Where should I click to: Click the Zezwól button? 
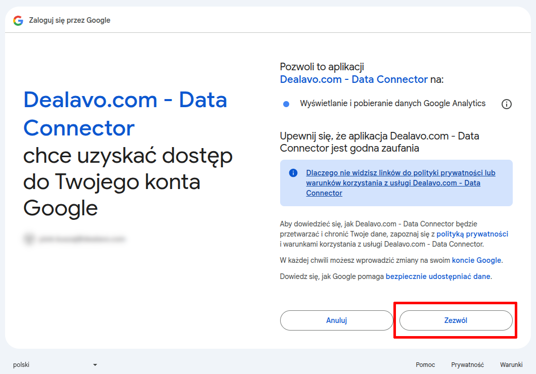click(456, 320)
